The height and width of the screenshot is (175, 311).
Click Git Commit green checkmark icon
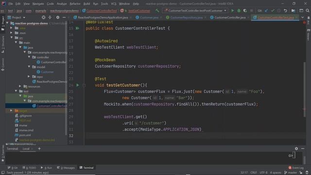[273, 11]
